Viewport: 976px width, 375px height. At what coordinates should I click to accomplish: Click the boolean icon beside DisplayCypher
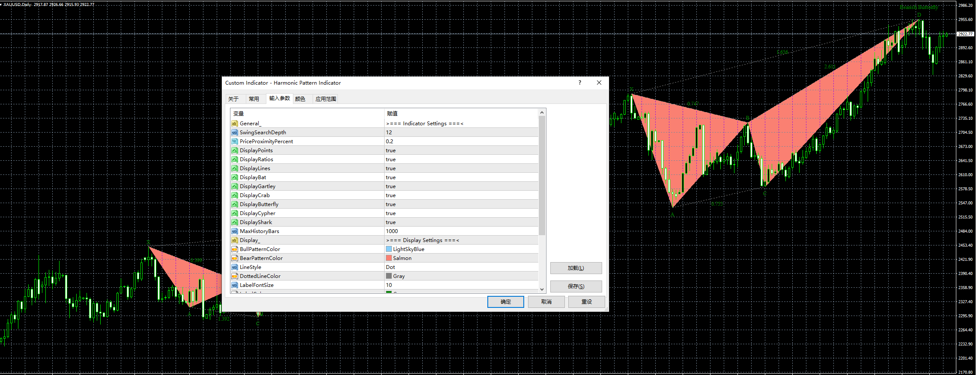tap(234, 213)
